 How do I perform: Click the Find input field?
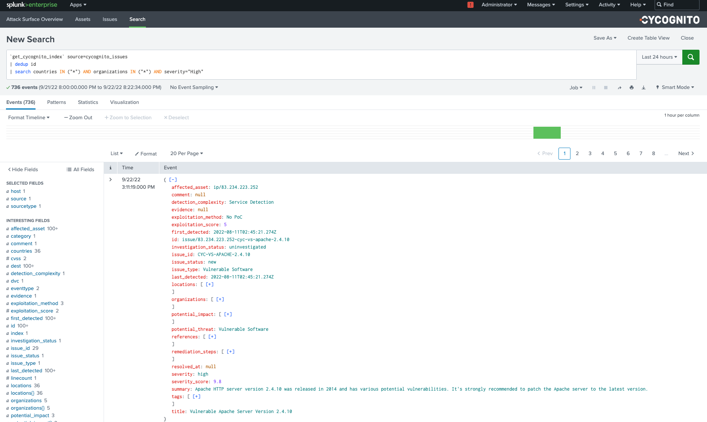[x=677, y=5]
